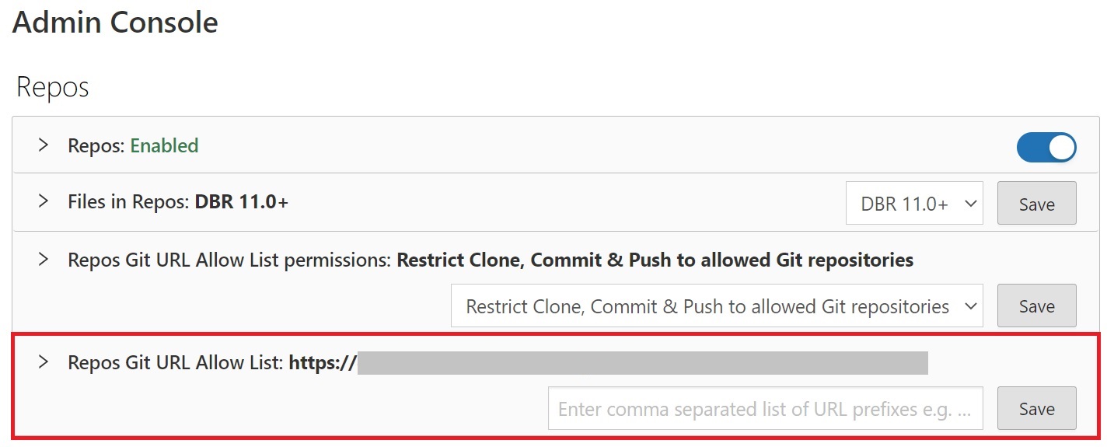Screen dimensions: 1114x447
Task: Toggle the Repos enabled switch off
Action: (1046, 148)
